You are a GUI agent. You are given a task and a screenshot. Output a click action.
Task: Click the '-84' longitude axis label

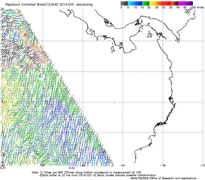83,166
